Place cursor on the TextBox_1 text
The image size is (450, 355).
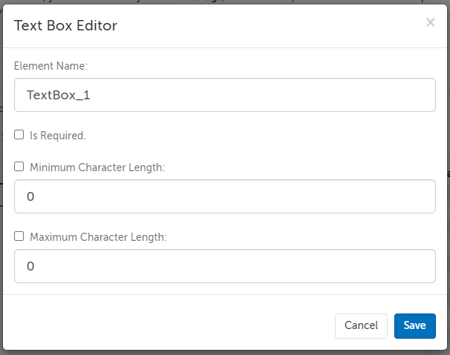click(58, 95)
